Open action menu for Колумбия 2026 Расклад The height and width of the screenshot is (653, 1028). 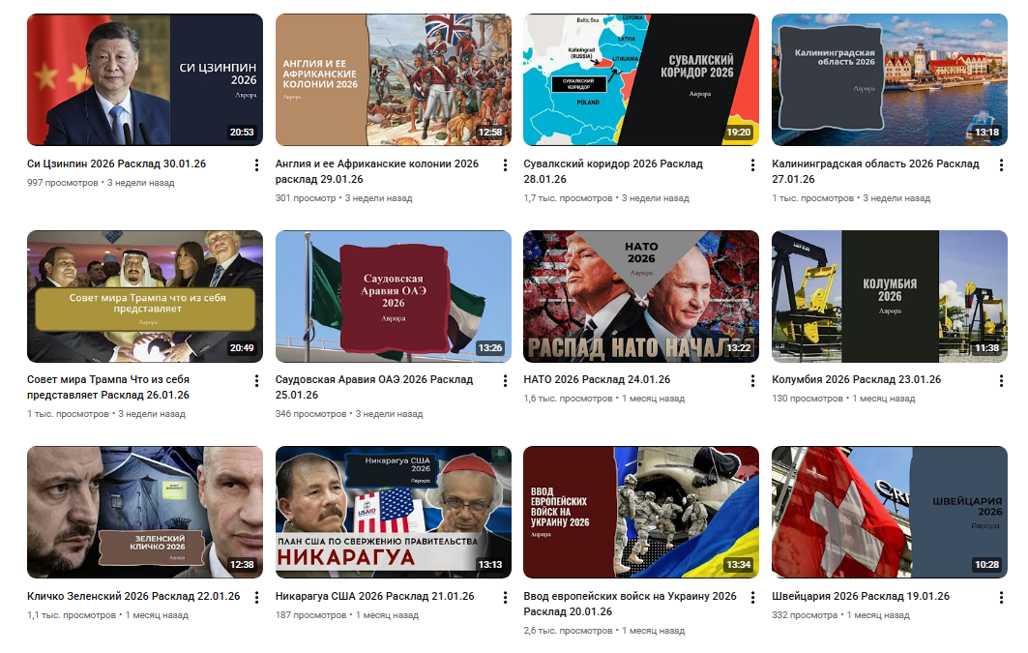point(1001,381)
